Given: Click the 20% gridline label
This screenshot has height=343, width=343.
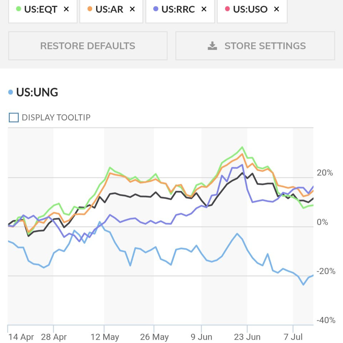Looking at the screenshot, I should pos(325,173).
